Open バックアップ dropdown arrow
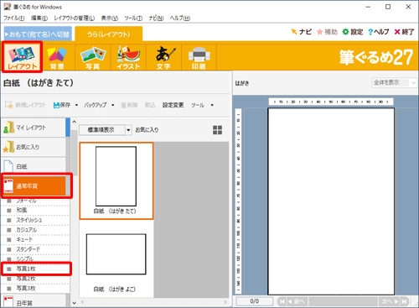 pyautogui.click(x=113, y=105)
